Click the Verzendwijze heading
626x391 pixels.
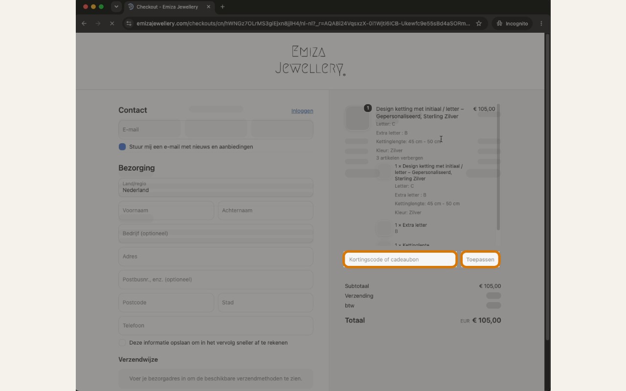[138, 360]
